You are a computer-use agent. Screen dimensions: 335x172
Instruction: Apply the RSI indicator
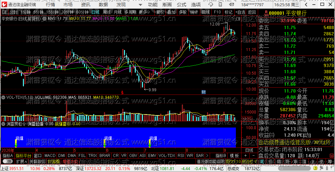(x=181, y=155)
